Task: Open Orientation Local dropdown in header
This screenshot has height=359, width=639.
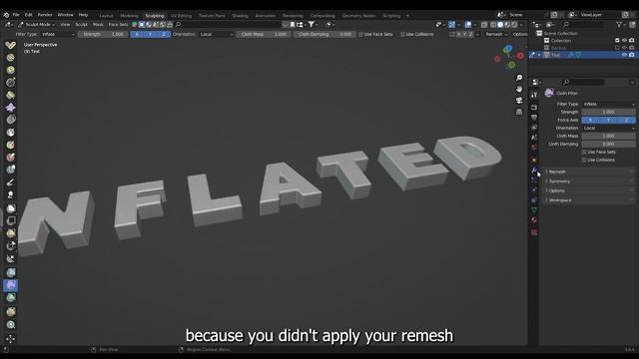Action: 216,34
